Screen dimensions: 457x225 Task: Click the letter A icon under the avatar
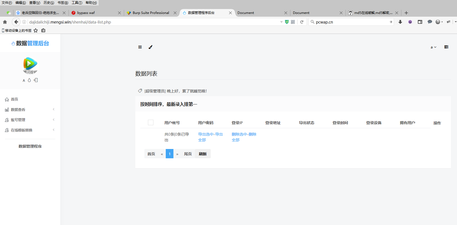pos(24,80)
